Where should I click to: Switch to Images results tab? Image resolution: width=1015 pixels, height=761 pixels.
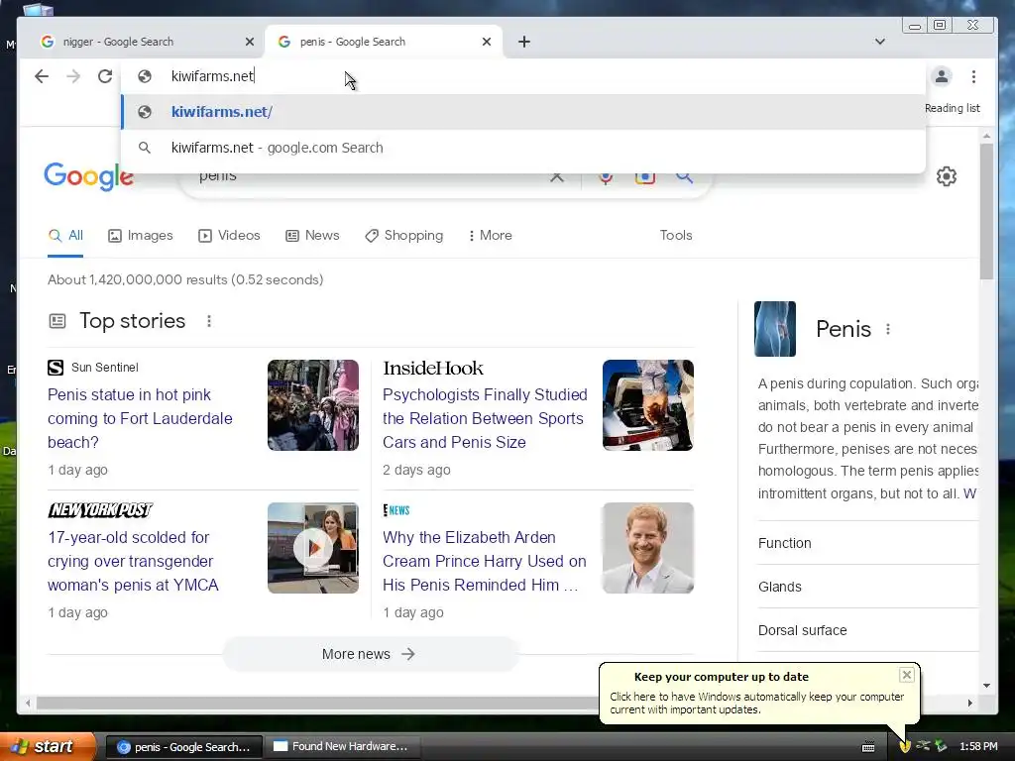click(x=141, y=236)
